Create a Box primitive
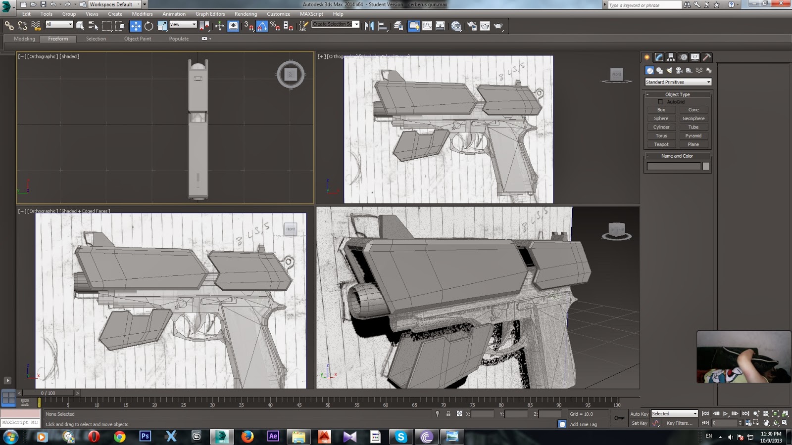Image resolution: width=792 pixels, height=445 pixels. (661, 110)
